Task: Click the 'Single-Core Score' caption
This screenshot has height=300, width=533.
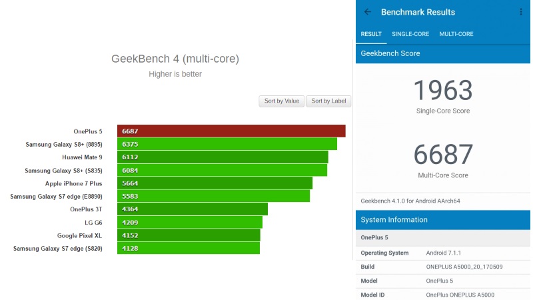Action: (x=443, y=111)
